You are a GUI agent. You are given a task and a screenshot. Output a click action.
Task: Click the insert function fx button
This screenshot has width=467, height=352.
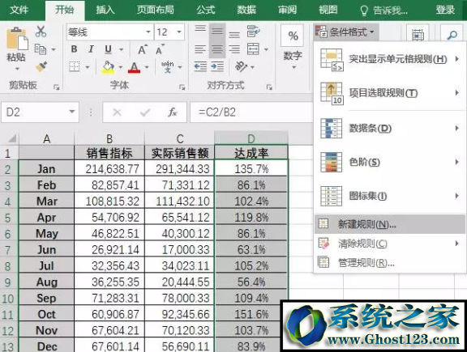coord(173,112)
